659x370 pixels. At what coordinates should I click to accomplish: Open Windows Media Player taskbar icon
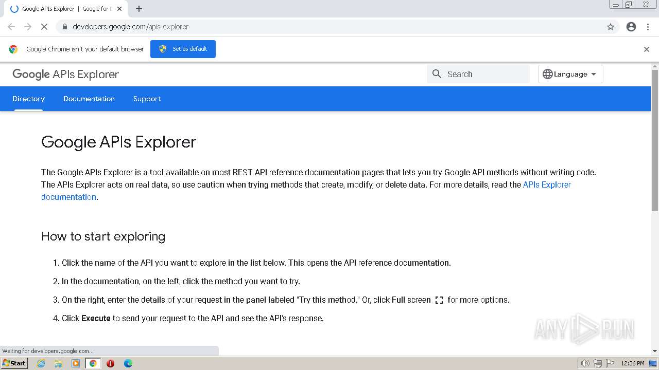76,363
